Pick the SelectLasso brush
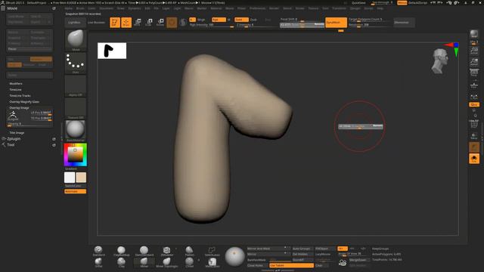This screenshot has height=272, width=484. point(212,251)
